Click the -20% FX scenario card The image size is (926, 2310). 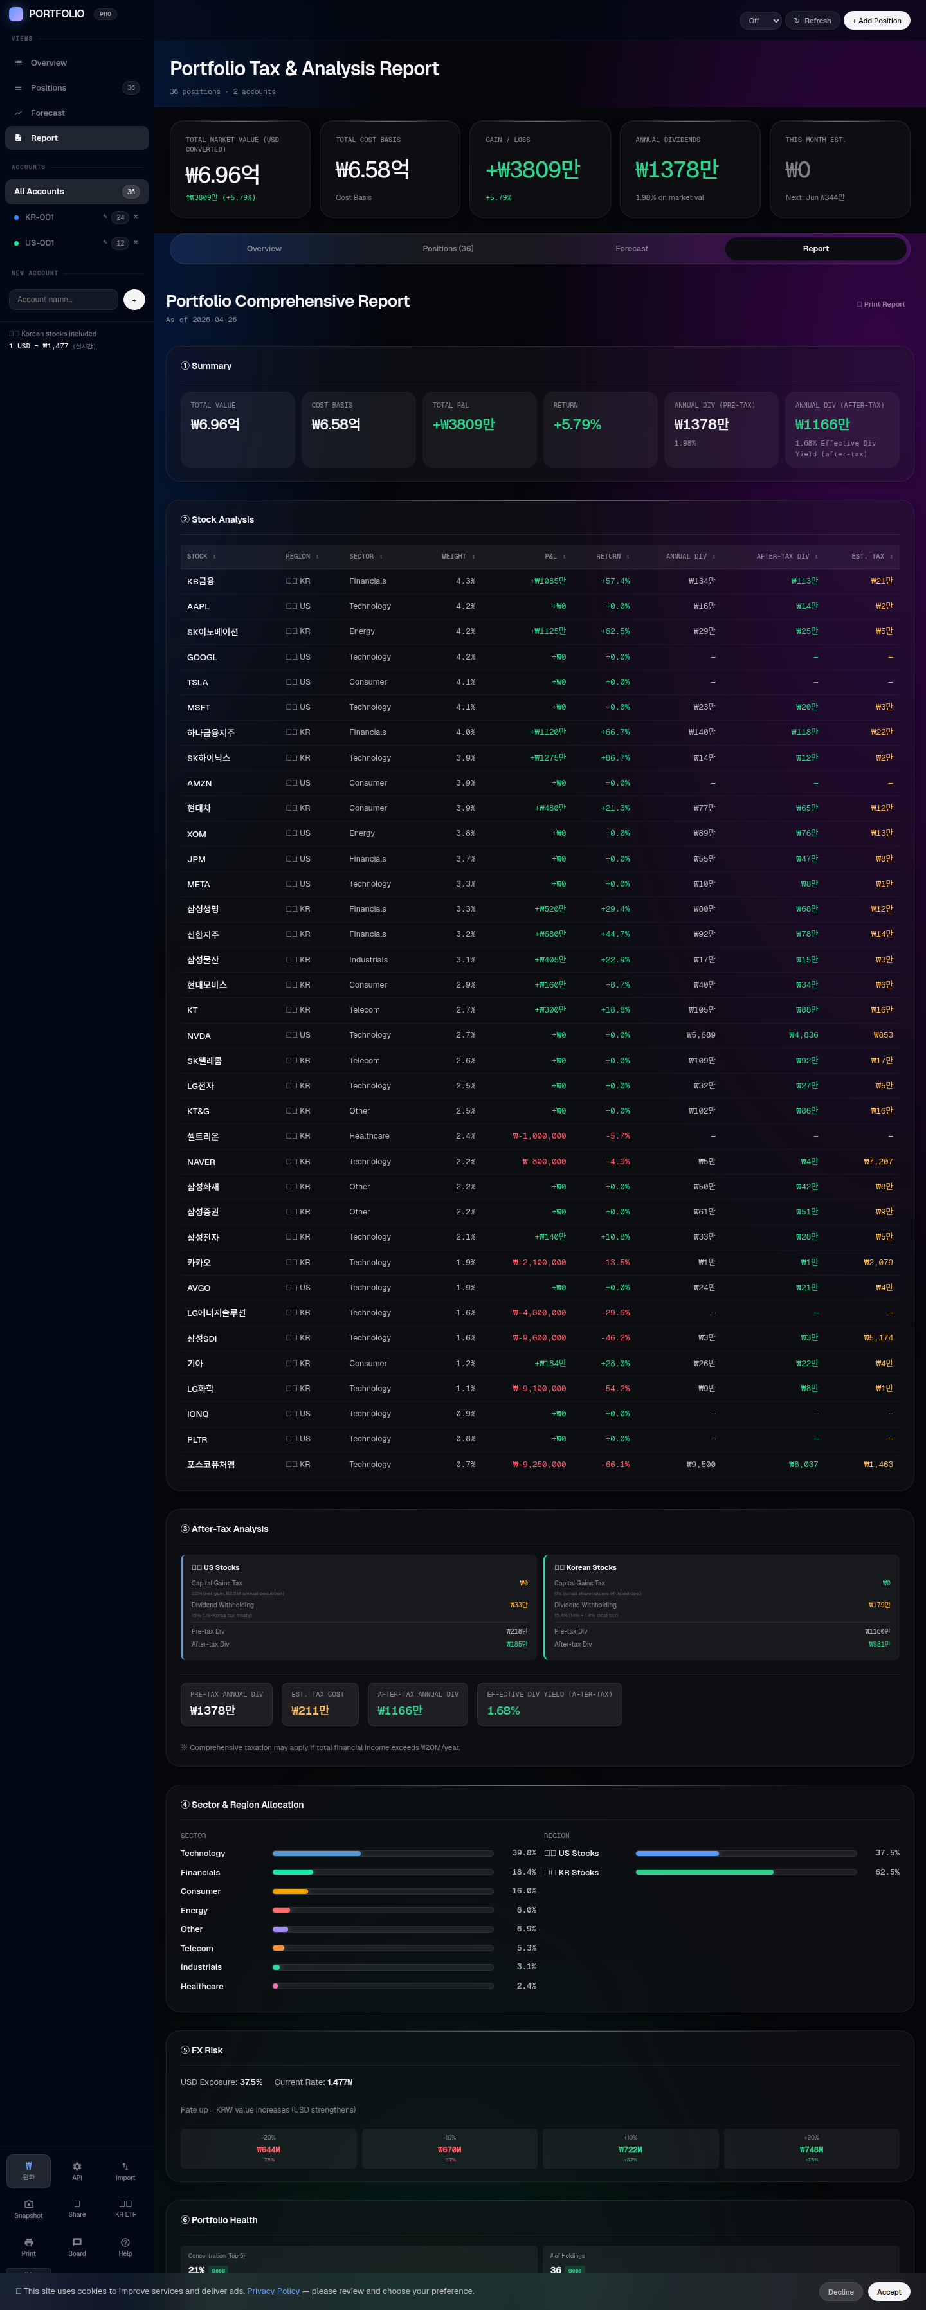tap(268, 2149)
